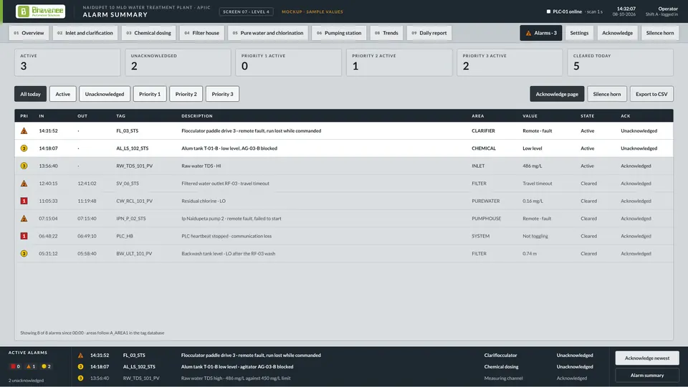Viewport: 688px width, 387px height.
Task: Click the footer priority icon beside 14:18:07
Action: tap(81, 367)
